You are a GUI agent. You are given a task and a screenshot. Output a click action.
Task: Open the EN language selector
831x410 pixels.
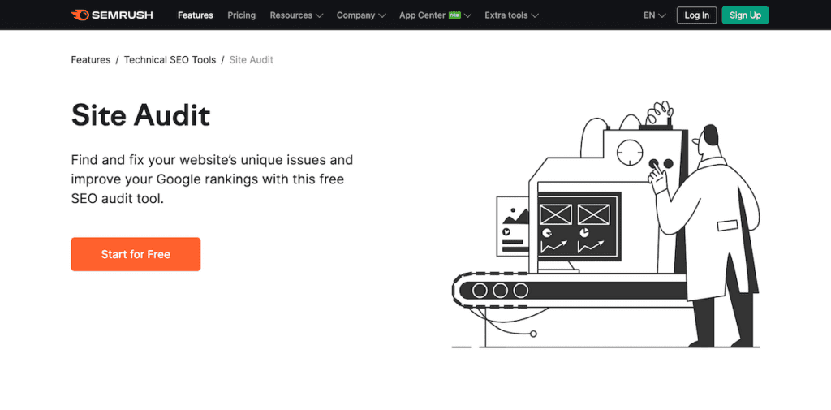point(655,15)
